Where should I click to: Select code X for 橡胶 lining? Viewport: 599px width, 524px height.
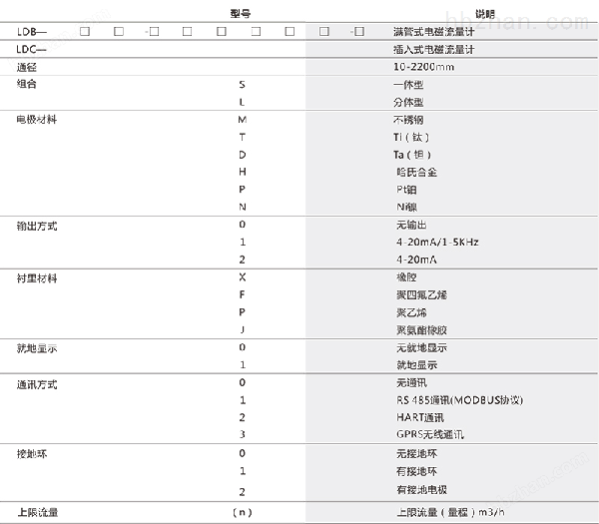(x=243, y=277)
